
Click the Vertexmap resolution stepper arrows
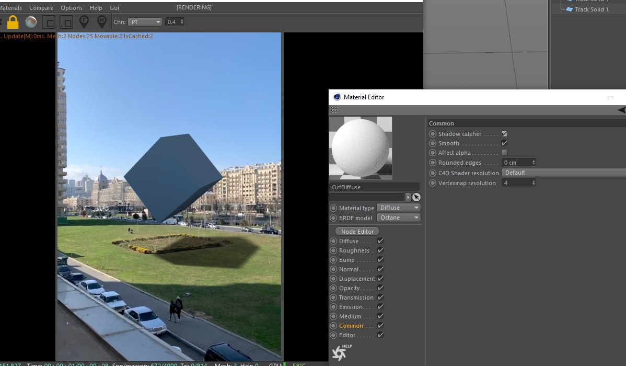534,183
